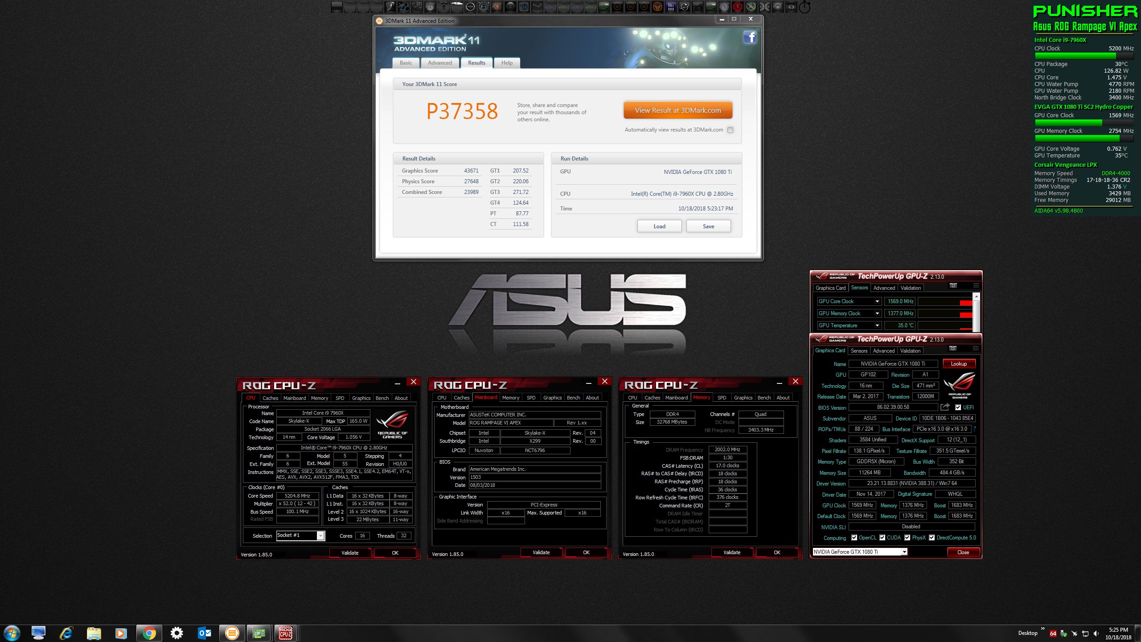
Task: Open hamburger menu in GPU-Z Graphics Card window
Action: (x=976, y=349)
